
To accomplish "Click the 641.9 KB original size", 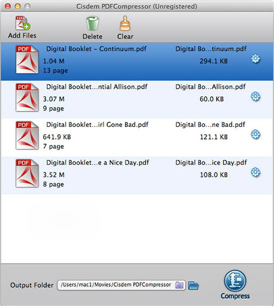I will coord(57,137).
